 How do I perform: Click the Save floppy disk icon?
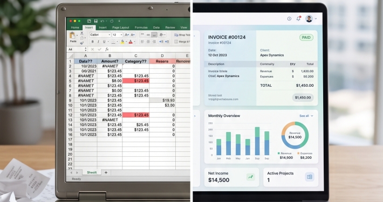96,21
